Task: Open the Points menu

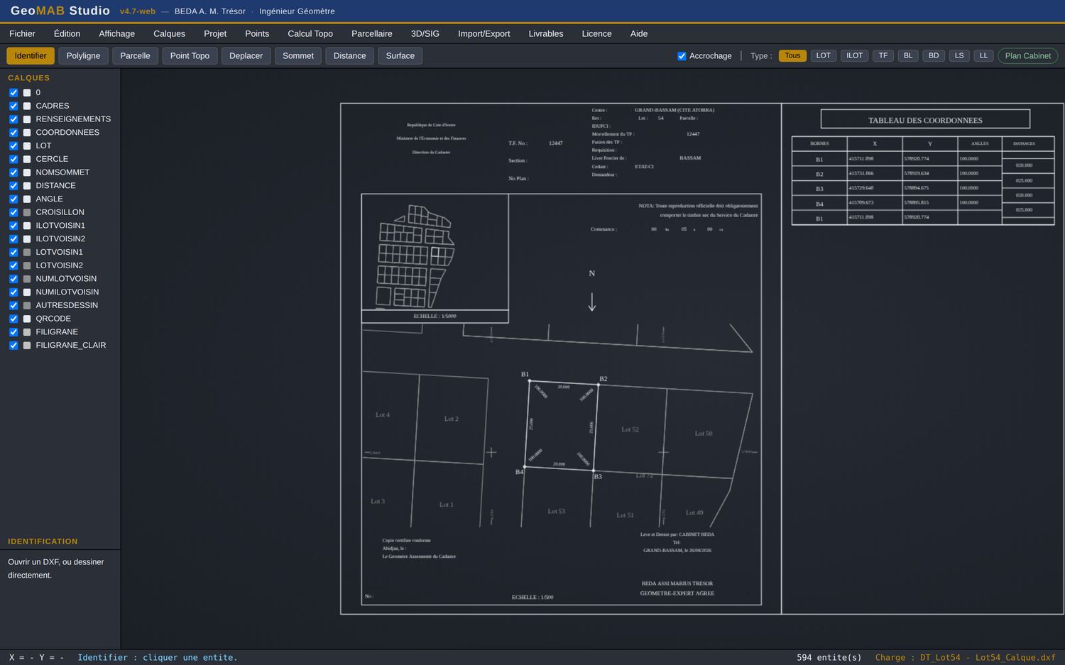Action: click(257, 33)
